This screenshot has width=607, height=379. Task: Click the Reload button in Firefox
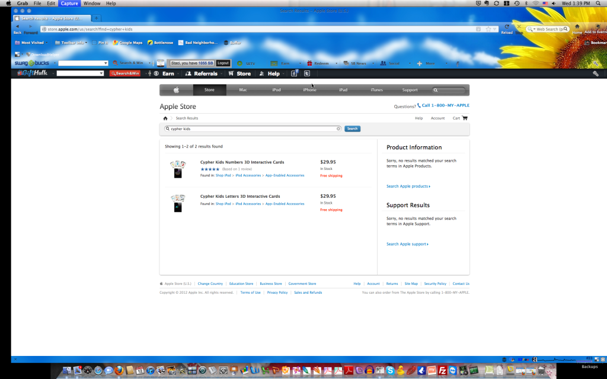[507, 28]
